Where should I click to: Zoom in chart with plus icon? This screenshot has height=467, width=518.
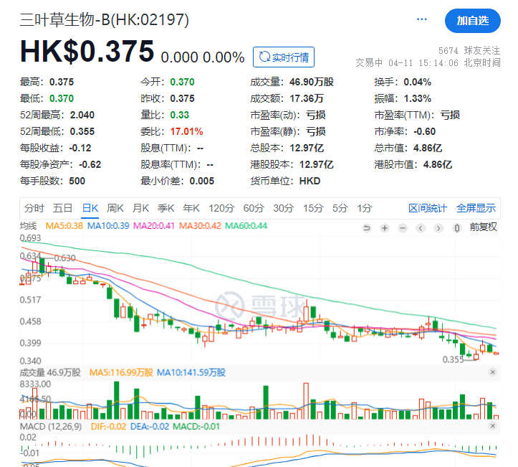pyautogui.click(x=385, y=228)
